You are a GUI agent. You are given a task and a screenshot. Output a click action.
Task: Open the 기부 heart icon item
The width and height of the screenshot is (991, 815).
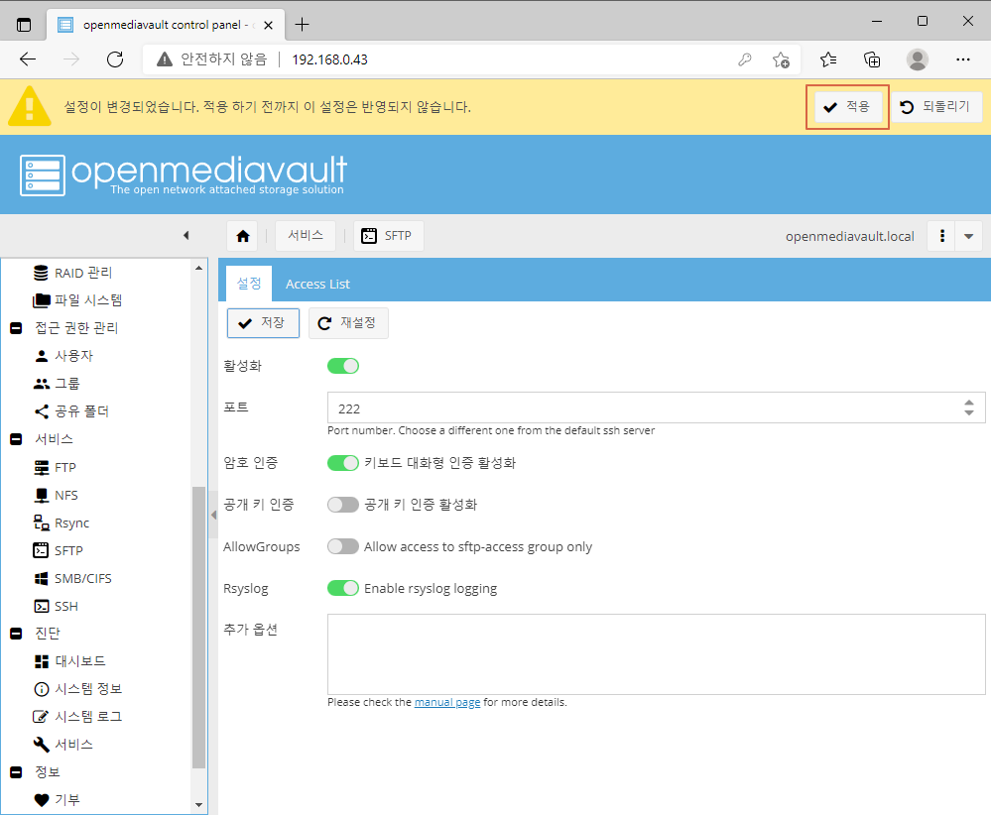pos(57,800)
